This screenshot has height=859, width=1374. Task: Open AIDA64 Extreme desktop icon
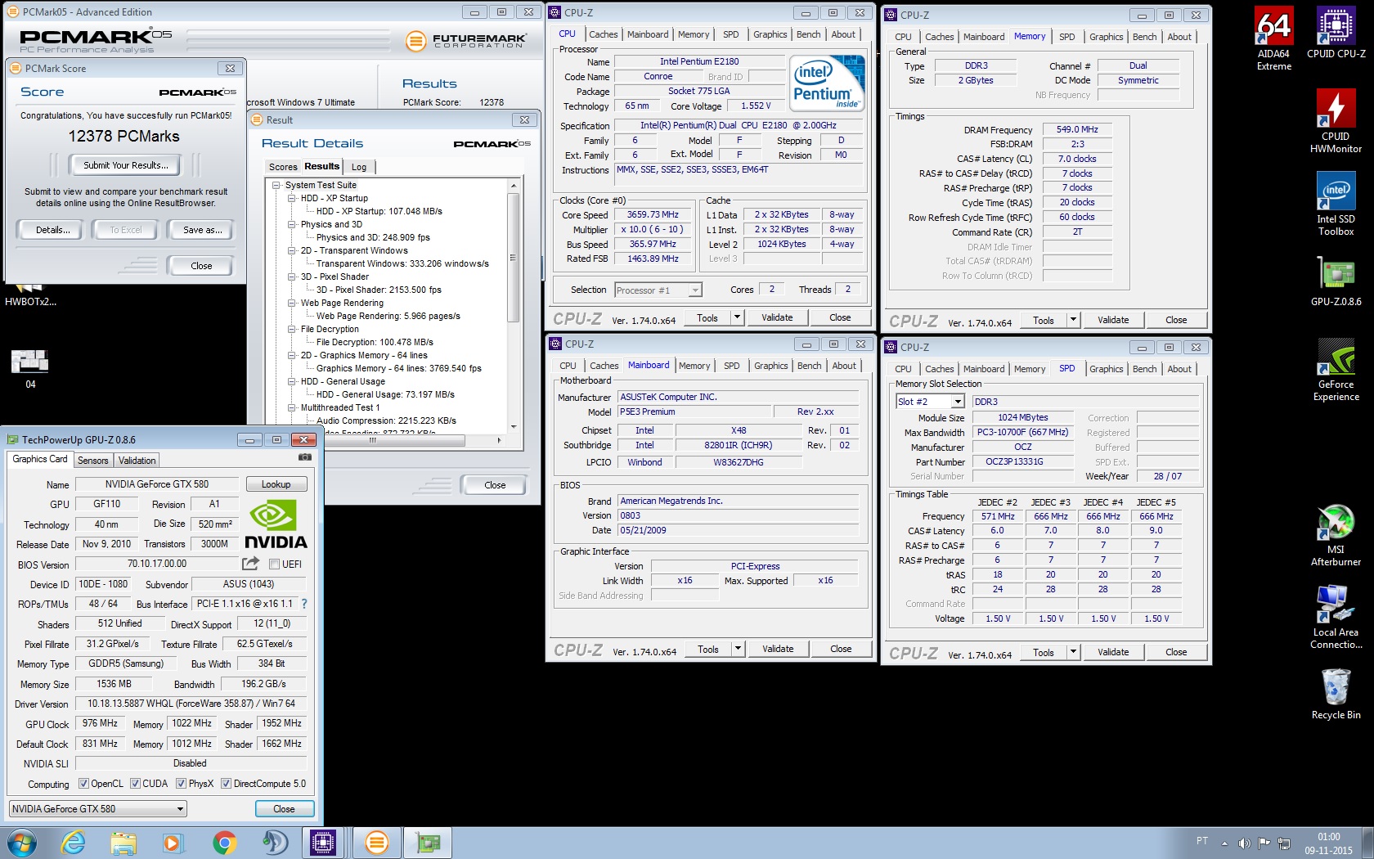[x=1273, y=38]
